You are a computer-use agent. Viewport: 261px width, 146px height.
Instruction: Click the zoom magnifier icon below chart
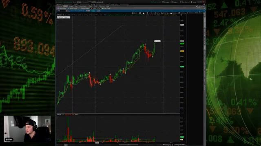[x=168, y=145]
